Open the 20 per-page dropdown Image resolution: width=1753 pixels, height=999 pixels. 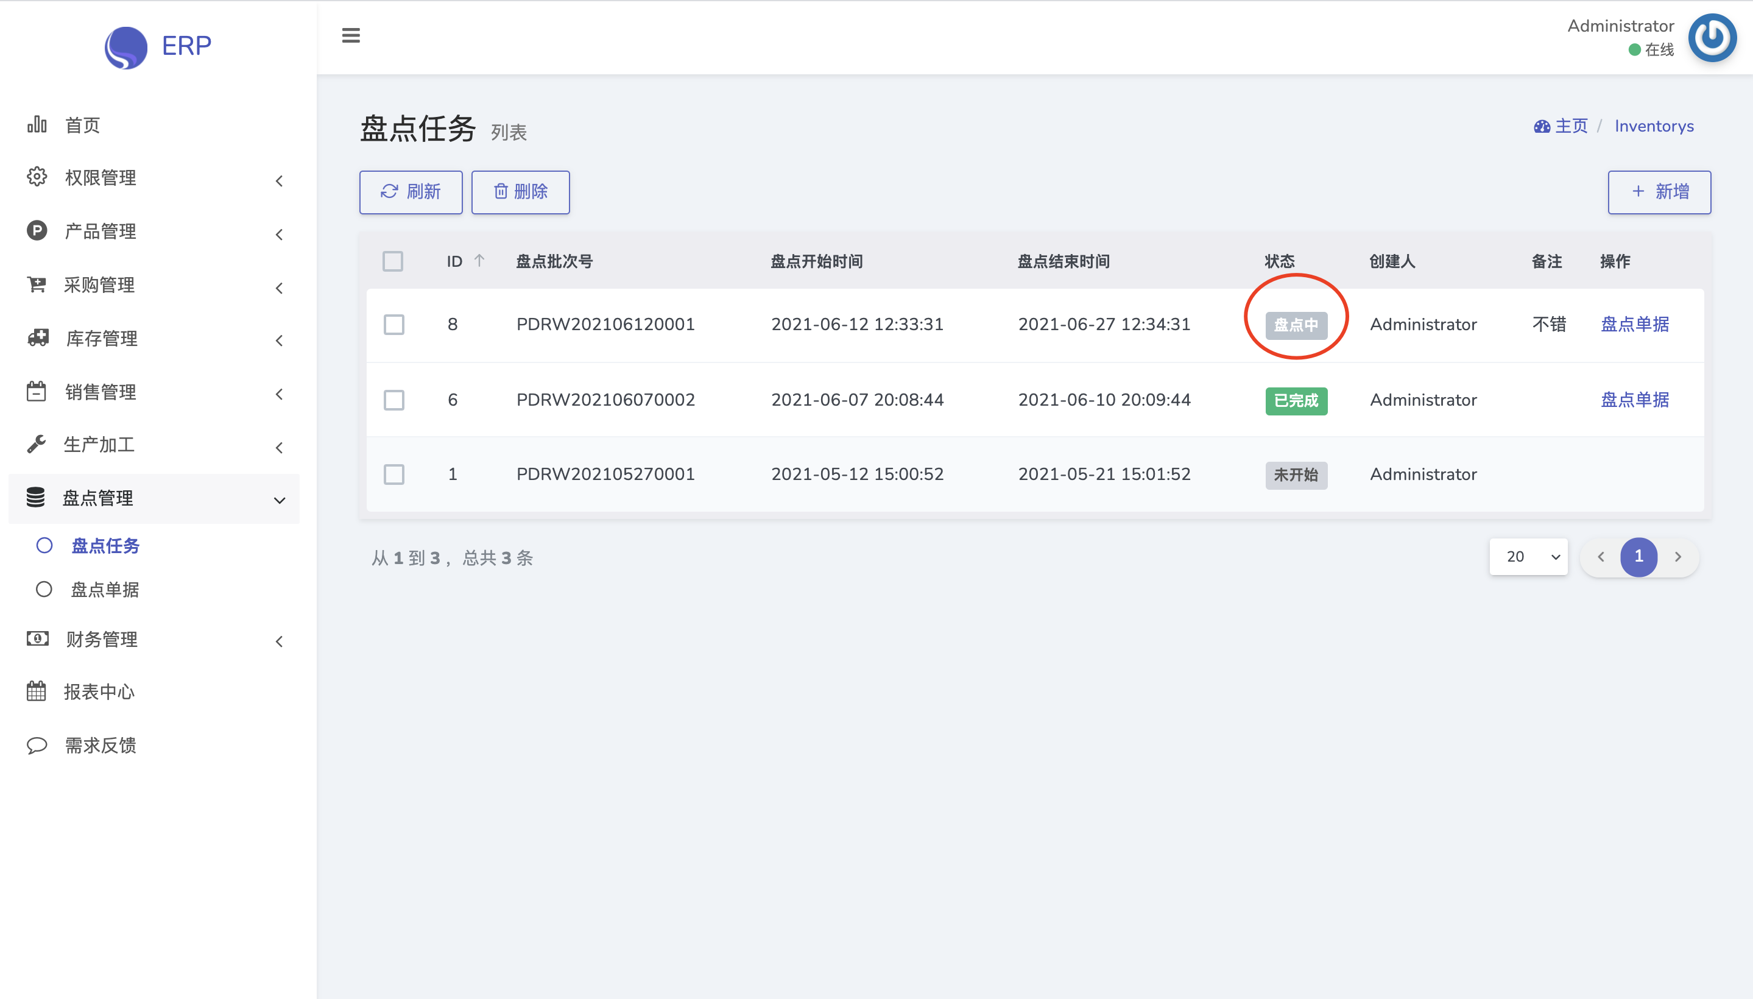(1528, 556)
